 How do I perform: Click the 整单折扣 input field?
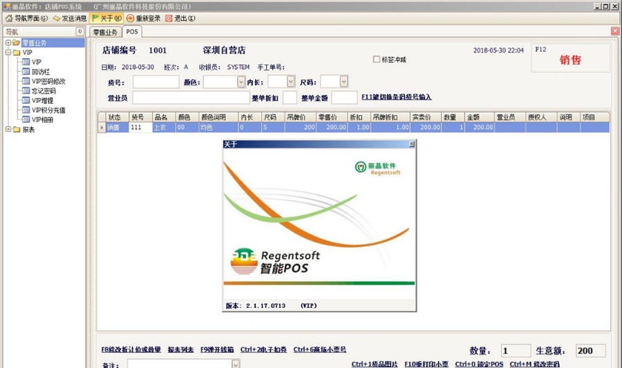290,97
